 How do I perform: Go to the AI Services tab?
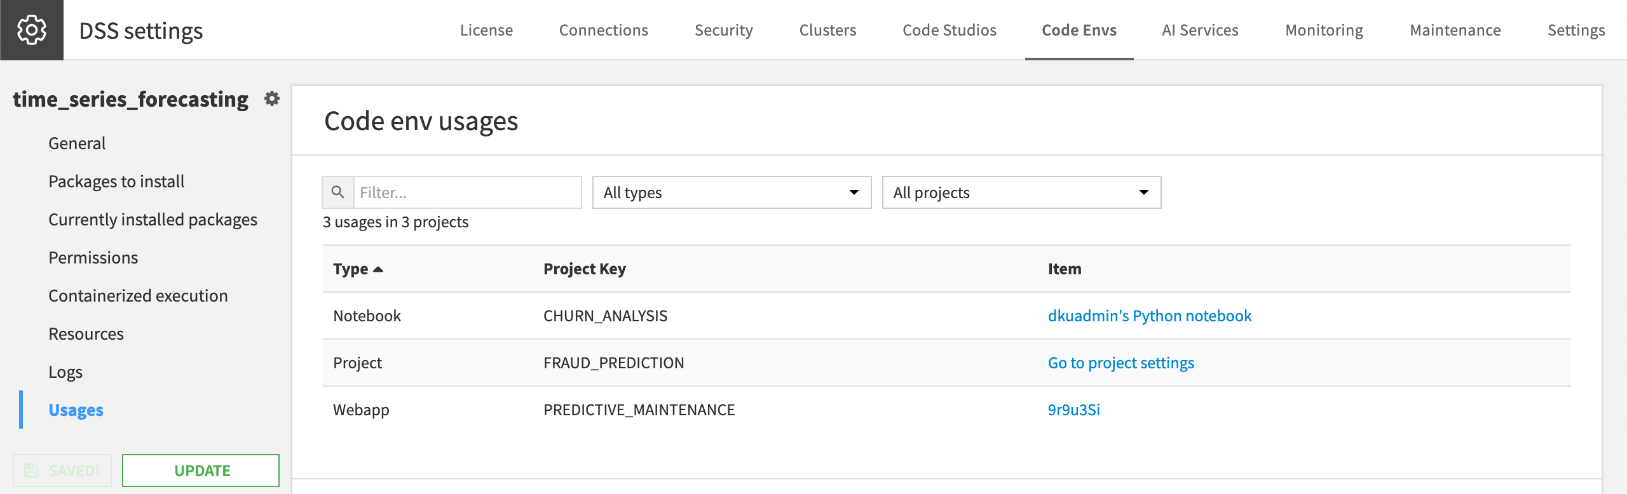pyautogui.click(x=1200, y=30)
